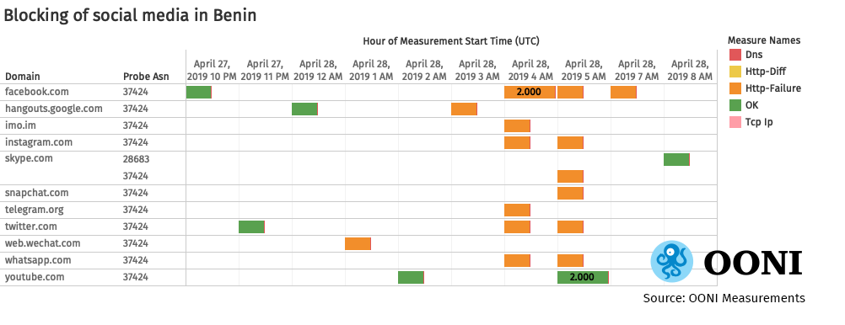This screenshot has height=325, width=845.
Task: Click the web.wechat.com orange bar
Action: [358, 243]
